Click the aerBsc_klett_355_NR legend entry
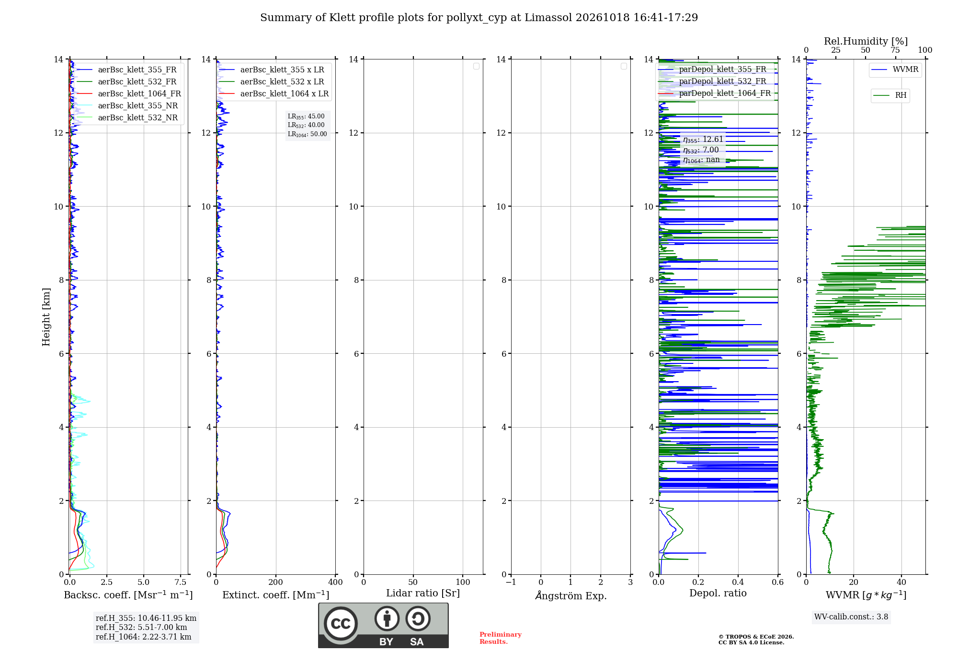 point(127,106)
